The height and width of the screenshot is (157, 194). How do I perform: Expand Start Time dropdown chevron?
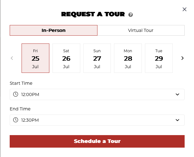click(x=177, y=94)
